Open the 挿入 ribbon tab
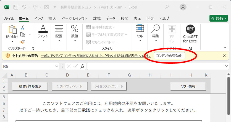The width and height of the screenshot is (231, 122). click(52, 18)
